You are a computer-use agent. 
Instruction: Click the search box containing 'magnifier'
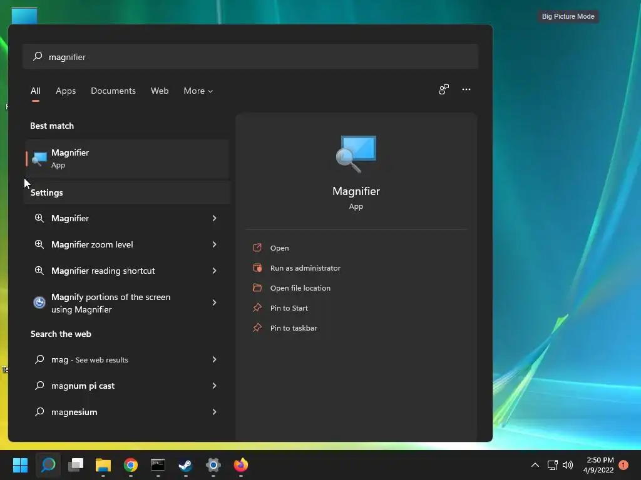[250, 56]
